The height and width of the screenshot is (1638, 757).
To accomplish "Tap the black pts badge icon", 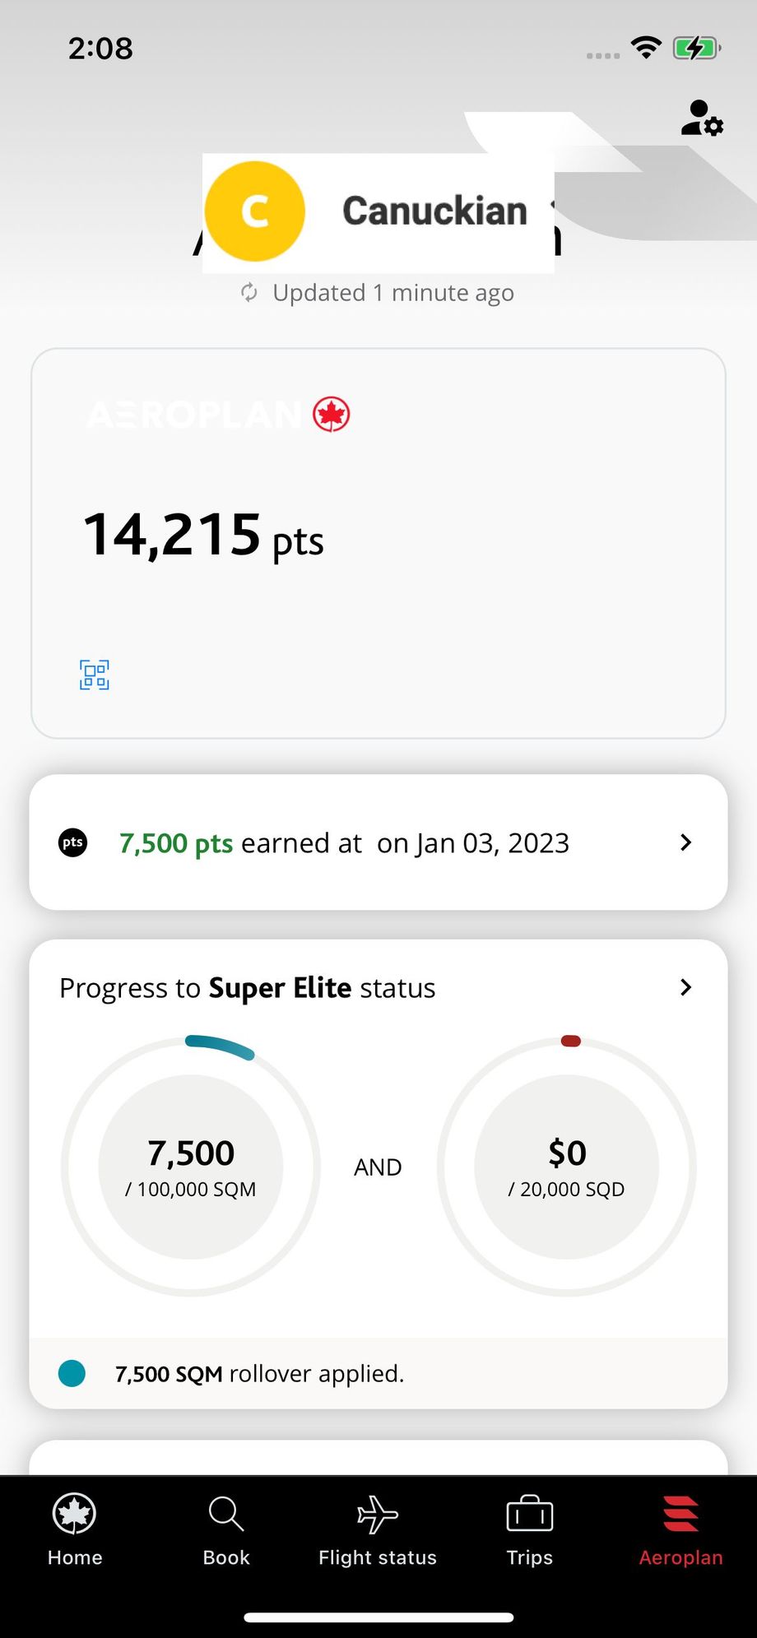I will pyautogui.click(x=73, y=842).
